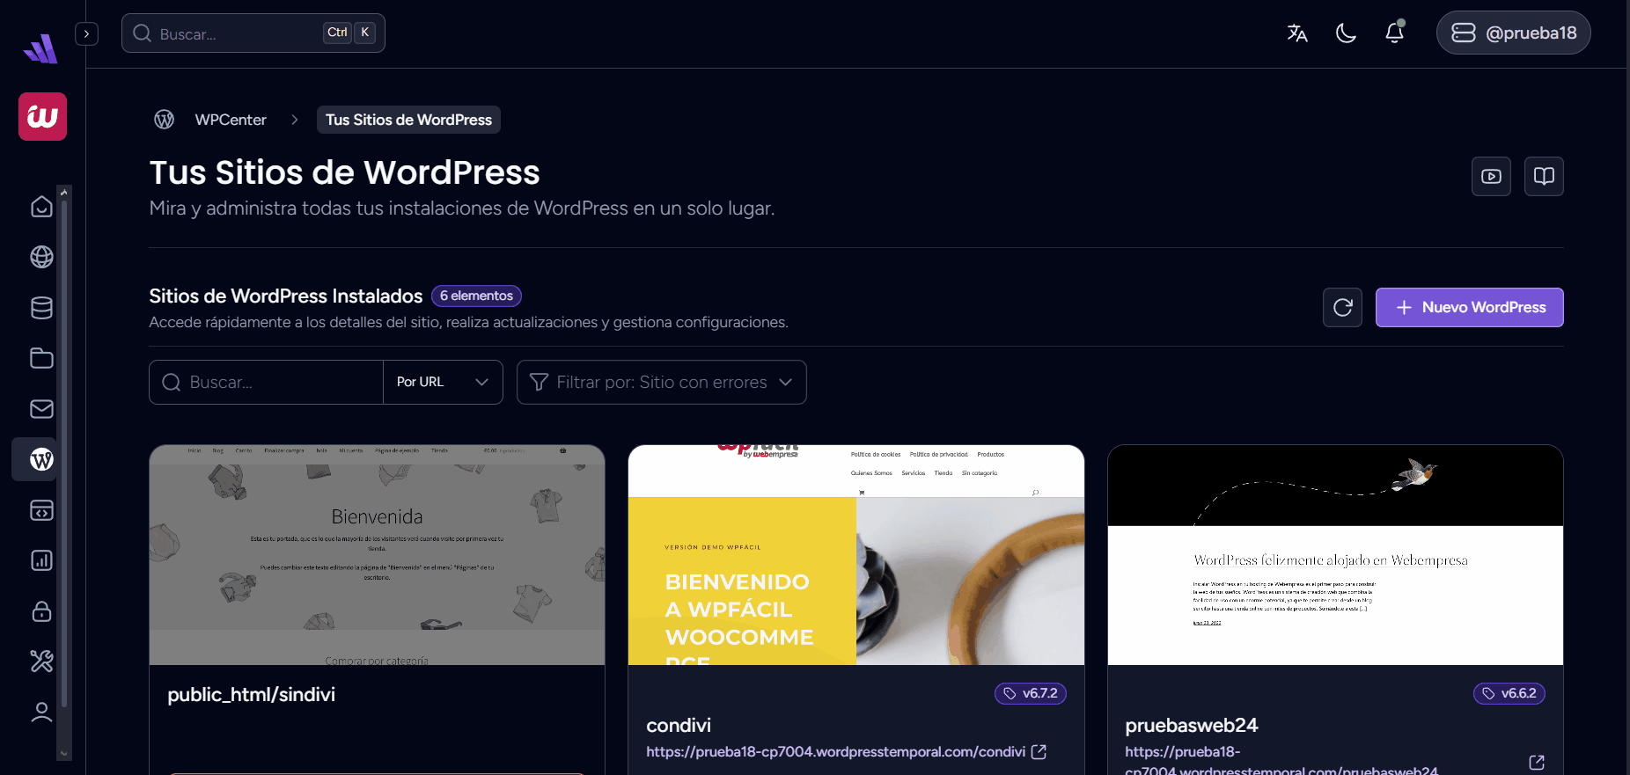The width and height of the screenshot is (1630, 775).
Task: Open 'Filtrar por: Sitio con errores' dropdown
Action: (661, 383)
